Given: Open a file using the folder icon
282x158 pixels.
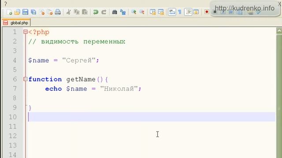Looking at the screenshot, I should coord(17,12).
